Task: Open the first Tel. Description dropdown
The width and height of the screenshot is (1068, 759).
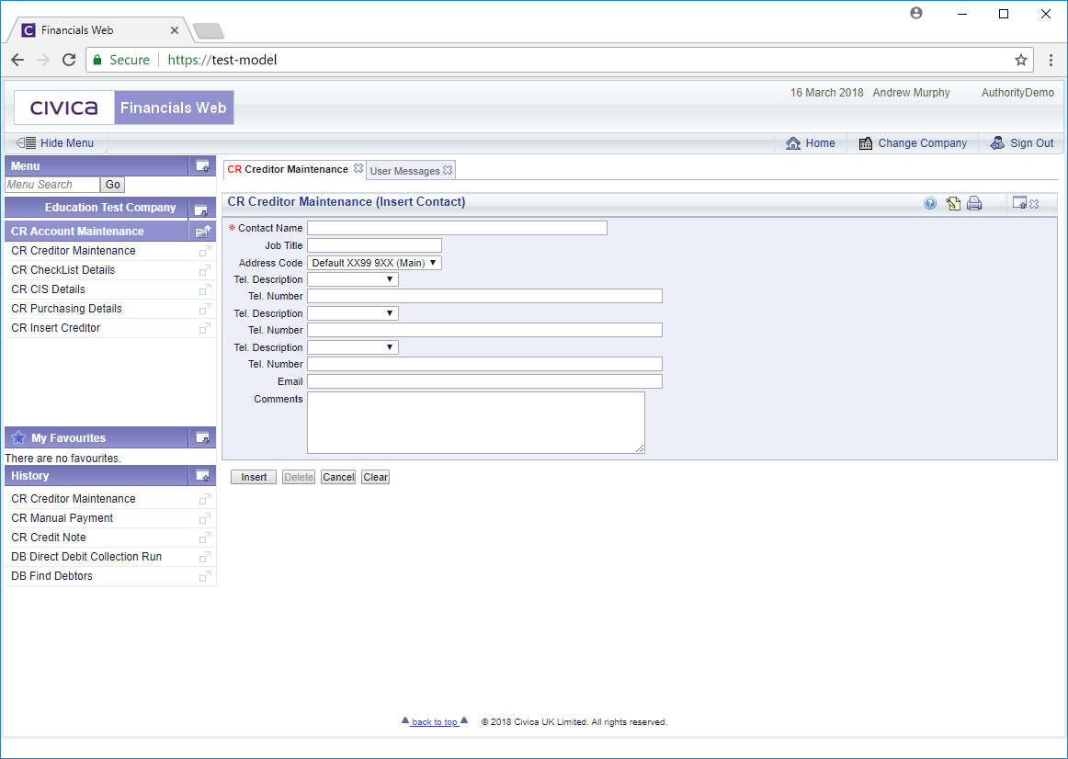Action: [x=352, y=279]
